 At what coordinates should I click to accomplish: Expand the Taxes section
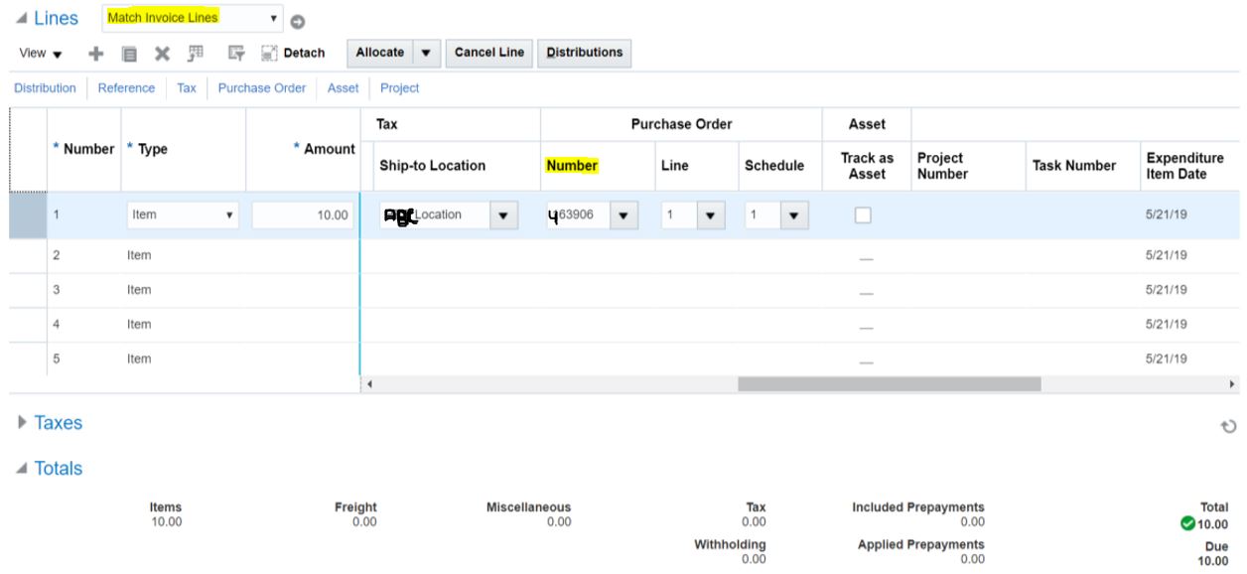21,422
